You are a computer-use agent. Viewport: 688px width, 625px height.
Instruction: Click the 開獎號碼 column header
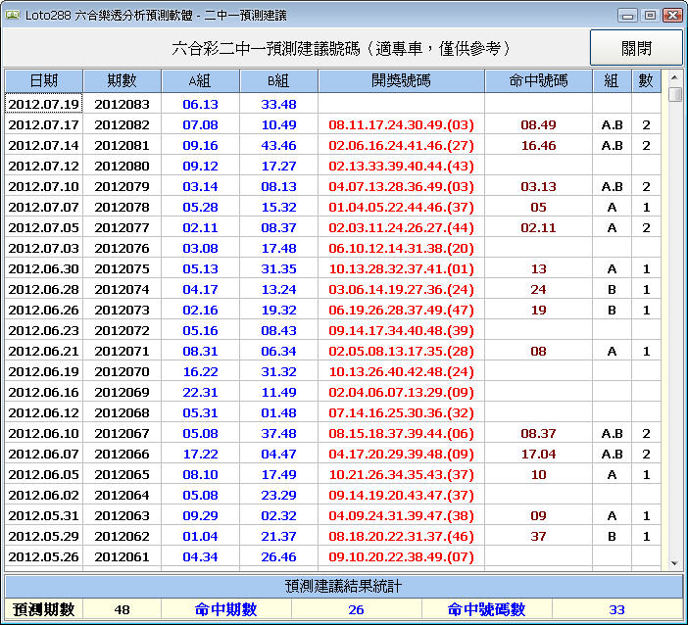point(401,80)
